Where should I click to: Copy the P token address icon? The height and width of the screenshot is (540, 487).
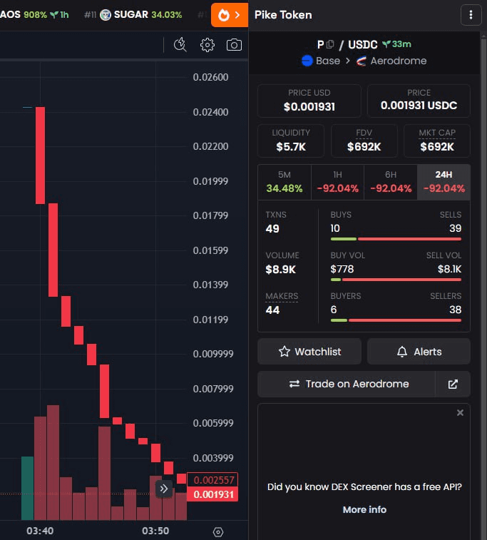(330, 44)
